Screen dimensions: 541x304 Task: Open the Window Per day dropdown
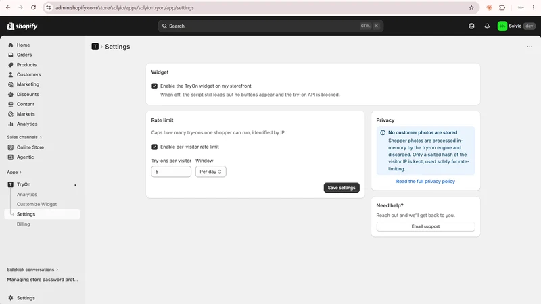click(x=211, y=172)
